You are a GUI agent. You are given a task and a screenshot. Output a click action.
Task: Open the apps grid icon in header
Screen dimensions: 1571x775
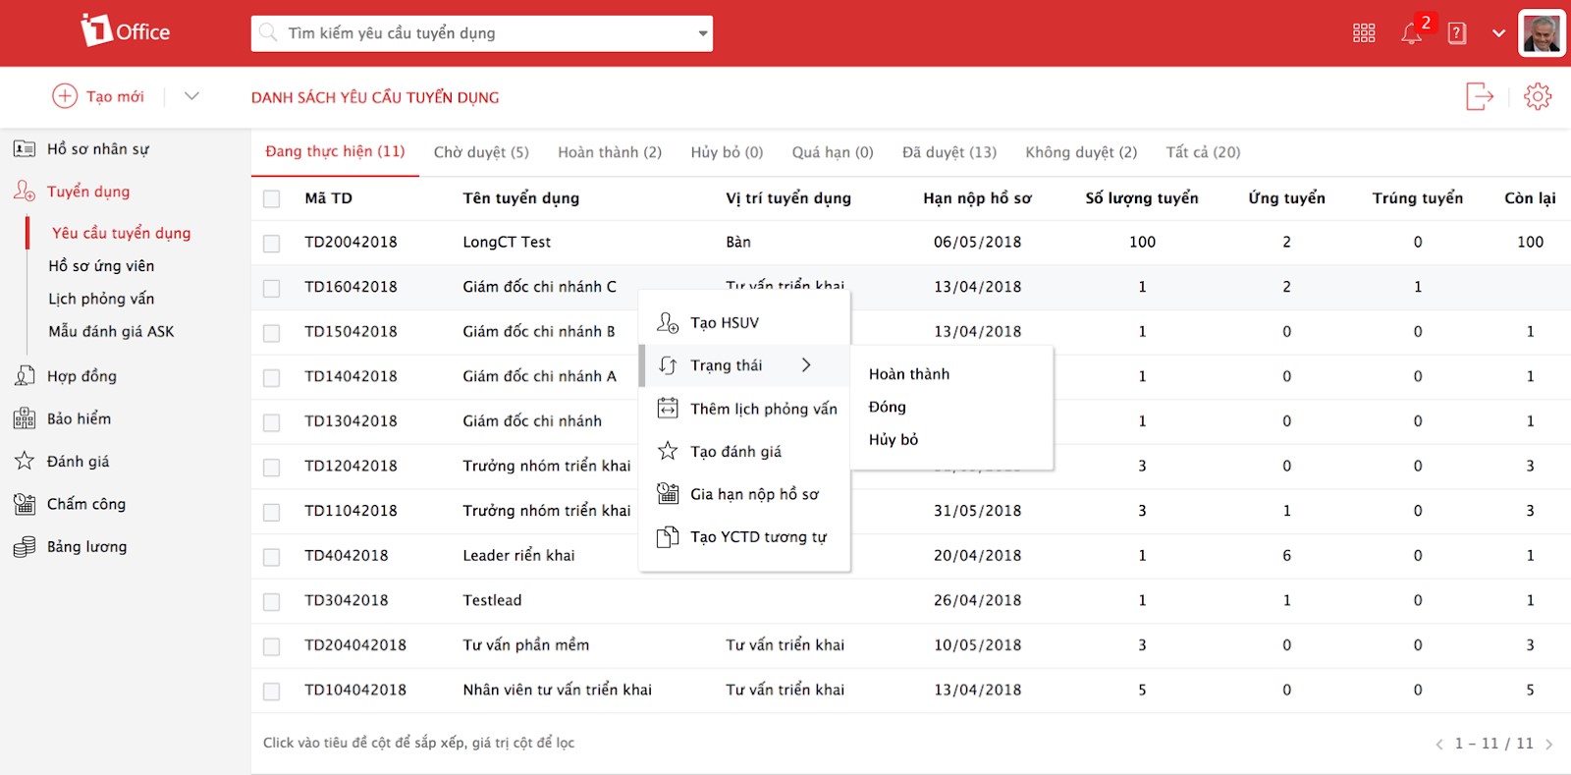[1364, 33]
